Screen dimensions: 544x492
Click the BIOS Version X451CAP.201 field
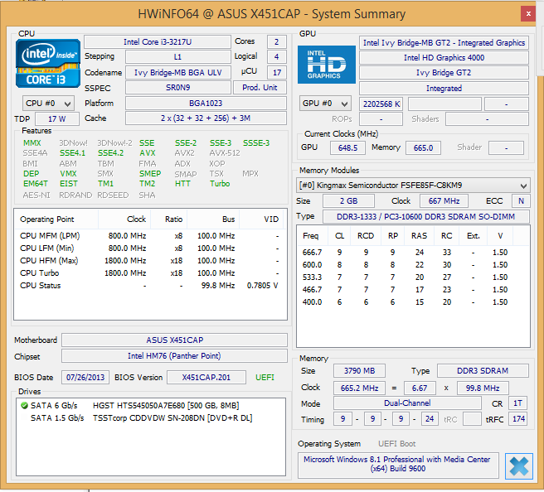coord(206,378)
